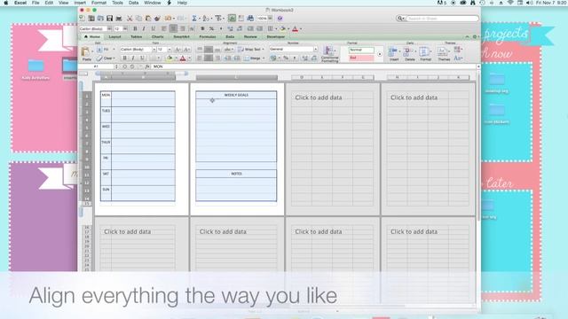Click the purple Help icon
The height and width of the screenshot is (319, 568).
(280, 18)
